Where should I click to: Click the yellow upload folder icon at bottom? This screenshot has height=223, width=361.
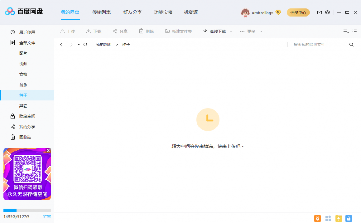point(338,218)
